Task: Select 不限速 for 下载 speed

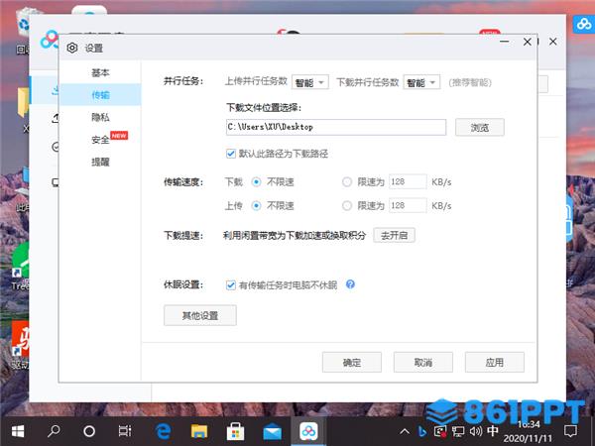Action: click(x=257, y=182)
